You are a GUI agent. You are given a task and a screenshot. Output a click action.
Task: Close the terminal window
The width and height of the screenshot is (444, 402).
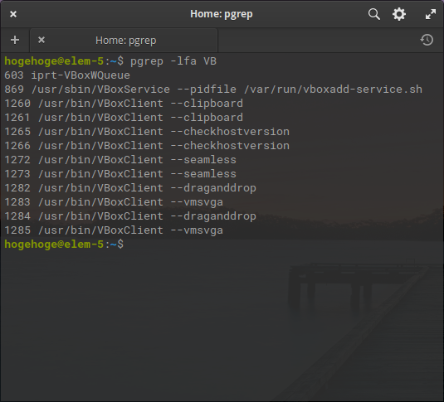pyautogui.click(x=13, y=14)
